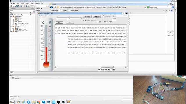Click the Forward arrow in Debug explorer

click(54, 7)
